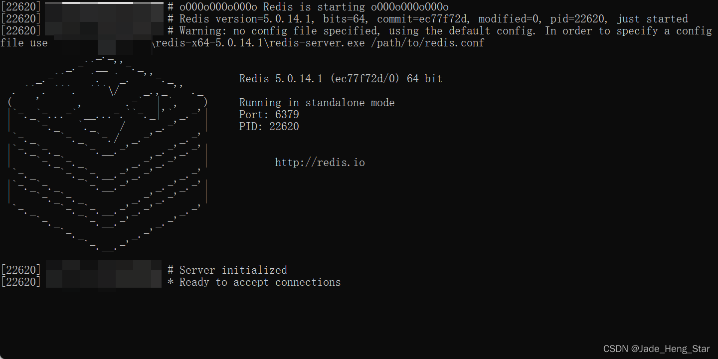Viewport: 718px width, 359px height.
Task: Click [22620] prefix of Ready to accept line
Action: click(x=21, y=282)
